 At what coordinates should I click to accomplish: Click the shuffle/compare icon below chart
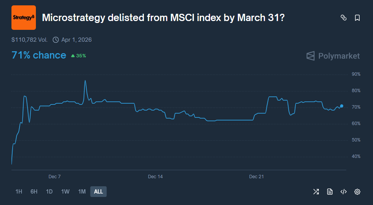point(316,192)
